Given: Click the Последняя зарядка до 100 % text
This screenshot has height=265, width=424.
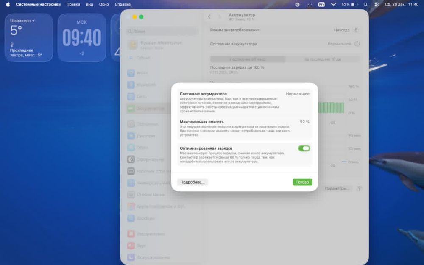Looking at the screenshot, I should click(x=237, y=67).
